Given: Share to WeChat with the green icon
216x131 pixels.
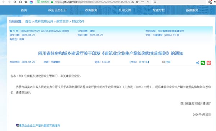Looking at the screenshot, I should pos(203,63).
